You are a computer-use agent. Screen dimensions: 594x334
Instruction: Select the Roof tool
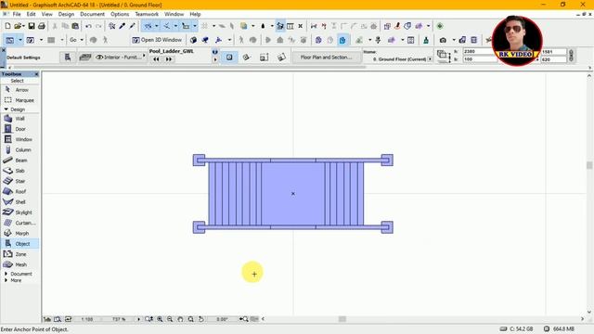pos(19,192)
